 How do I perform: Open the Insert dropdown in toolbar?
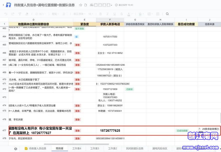pos(40,14)
